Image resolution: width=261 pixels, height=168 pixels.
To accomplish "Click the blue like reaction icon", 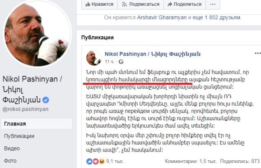I will 89,161.
